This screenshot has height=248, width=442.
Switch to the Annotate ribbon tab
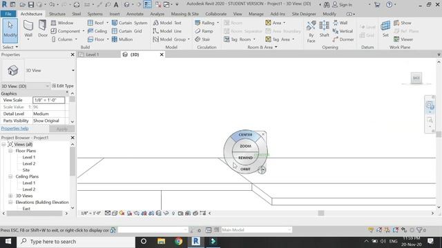(135, 14)
